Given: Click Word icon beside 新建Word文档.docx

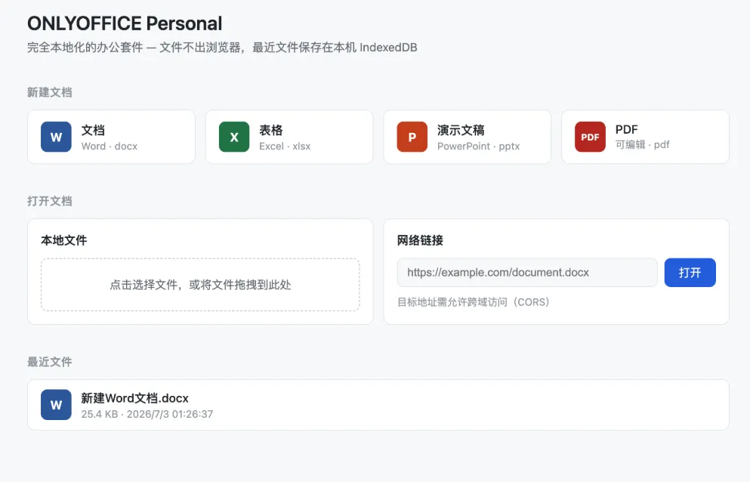Looking at the screenshot, I should [56, 405].
